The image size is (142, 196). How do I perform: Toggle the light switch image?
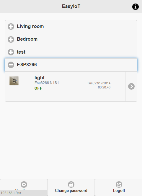[x=14, y=81]
